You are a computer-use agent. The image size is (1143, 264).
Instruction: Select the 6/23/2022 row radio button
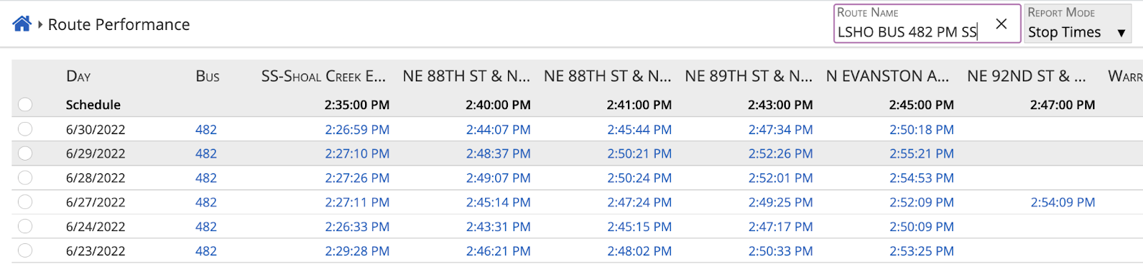click(25, 250)
